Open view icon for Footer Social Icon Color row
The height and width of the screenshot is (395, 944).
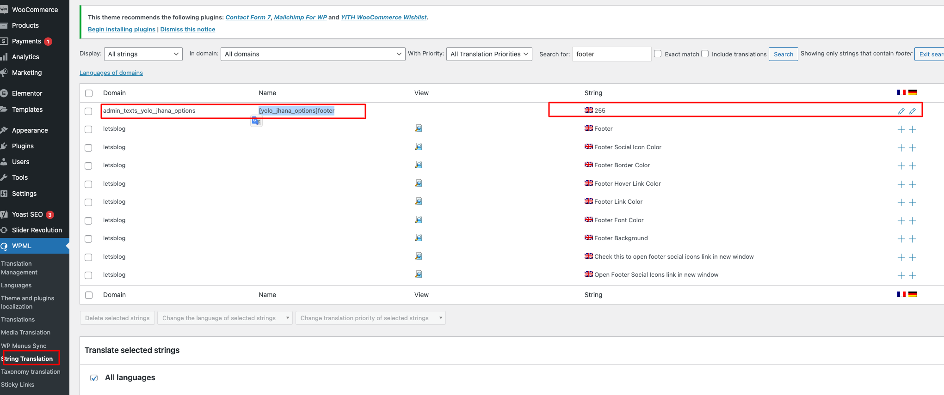[418, 146]
